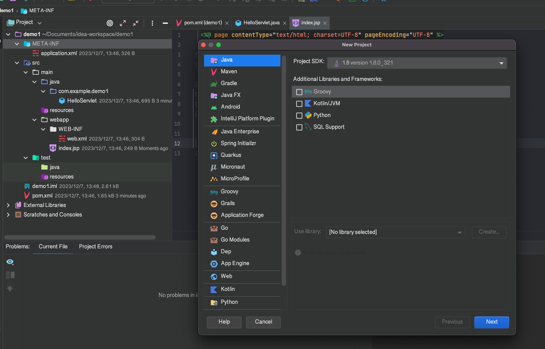Tick the Python framework checkbox
This screenshot has width=545, height=349.
(x=299, y=115)
